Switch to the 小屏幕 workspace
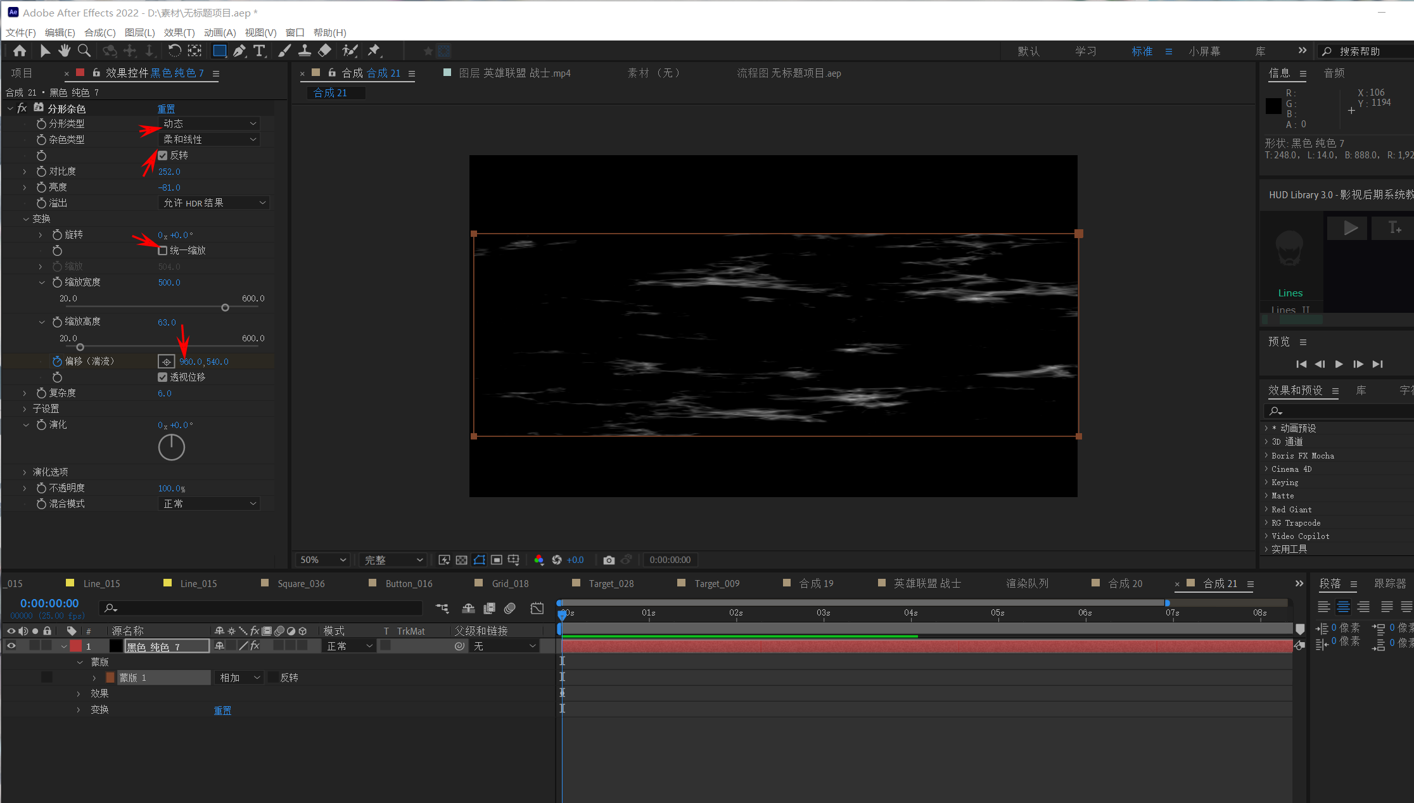Image resolution: width=1414 pixels, height=803 pixels. click(1204, 51)
